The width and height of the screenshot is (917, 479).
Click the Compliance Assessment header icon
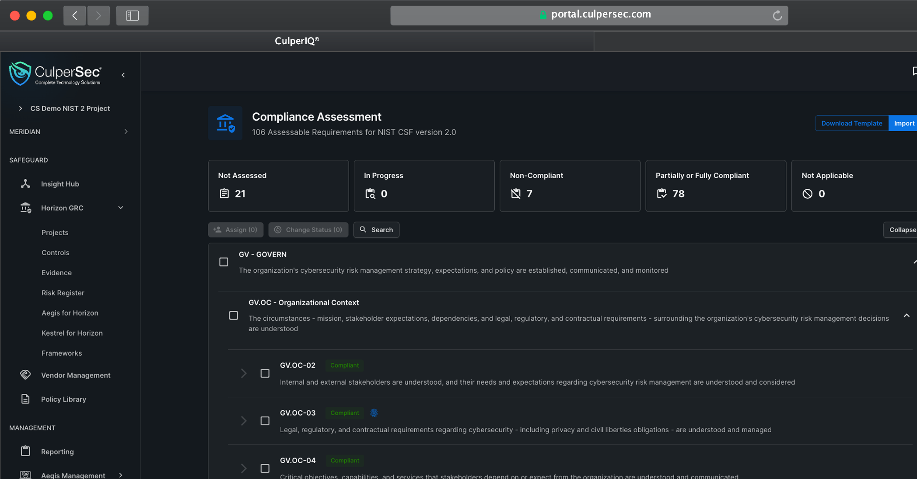[x=225, y=123]
